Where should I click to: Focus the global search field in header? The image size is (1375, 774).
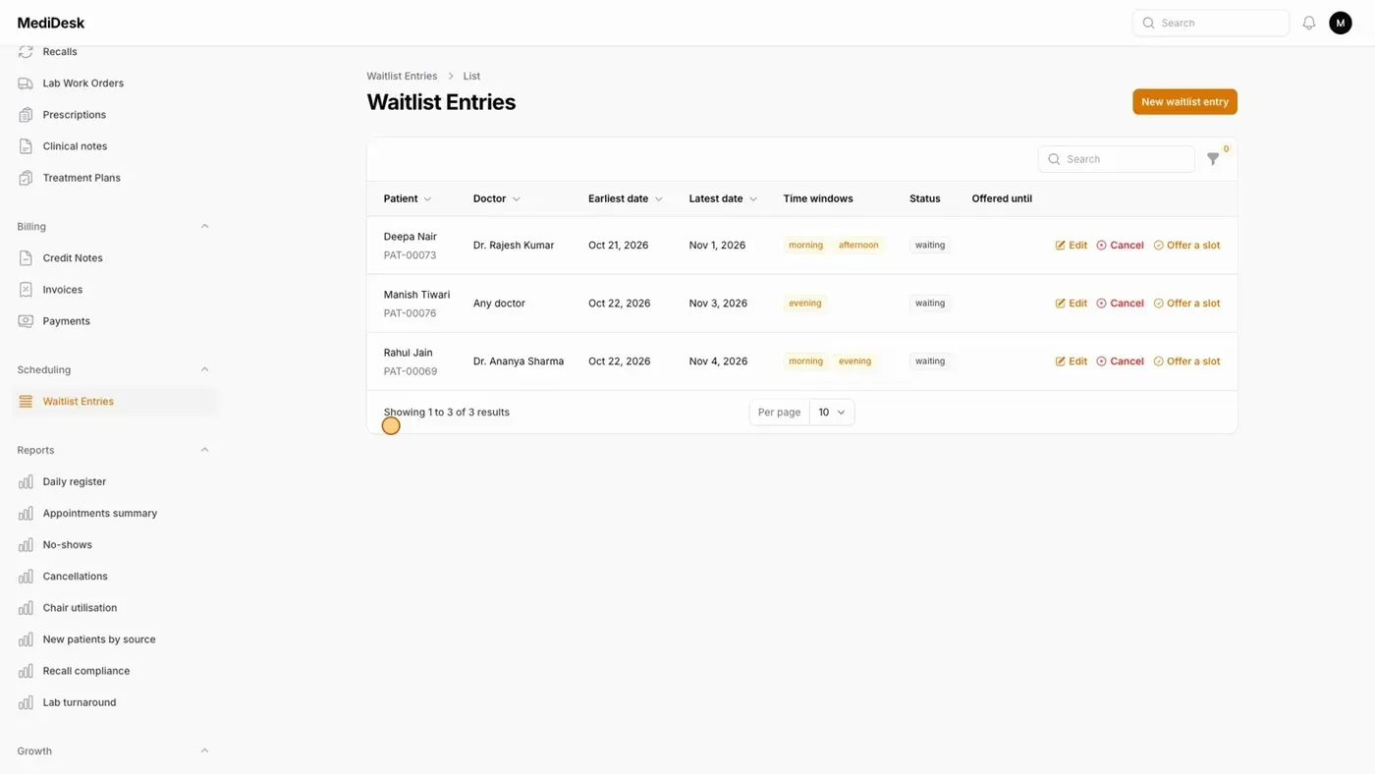point(1211,23)
